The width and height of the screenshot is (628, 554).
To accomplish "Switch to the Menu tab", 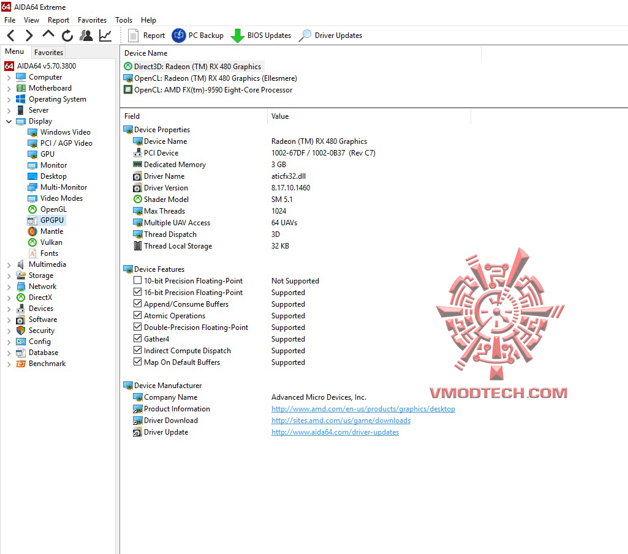I will 15,51.
